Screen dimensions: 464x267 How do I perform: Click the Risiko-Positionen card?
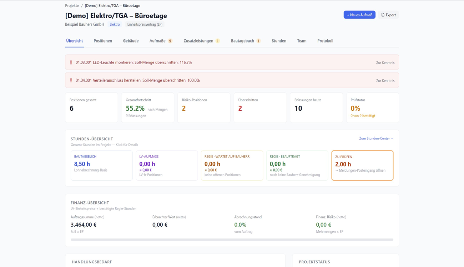(204, 107)
